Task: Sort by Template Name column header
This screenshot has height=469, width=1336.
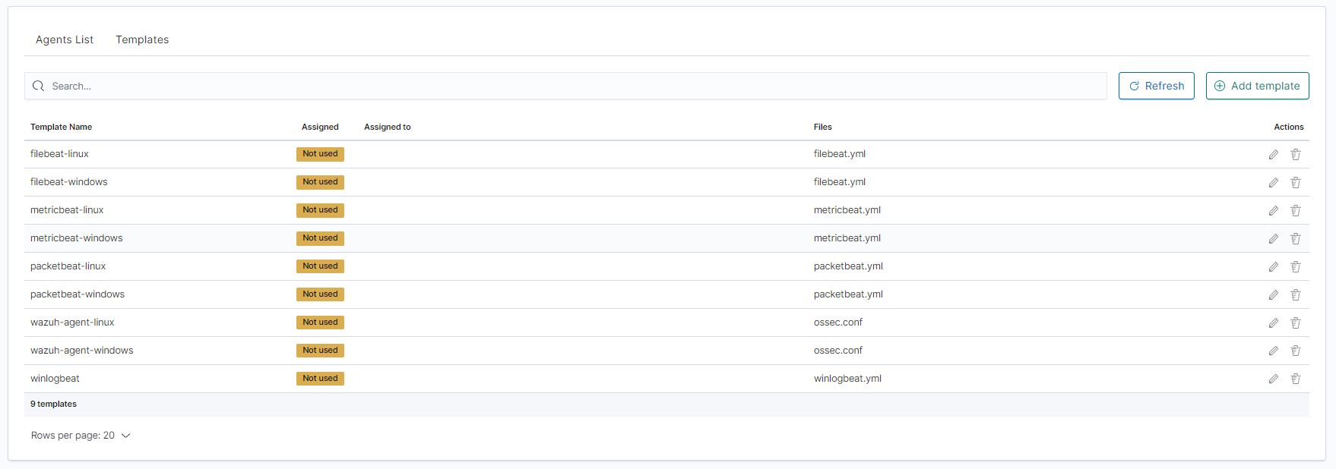Action: click(62, 127)
